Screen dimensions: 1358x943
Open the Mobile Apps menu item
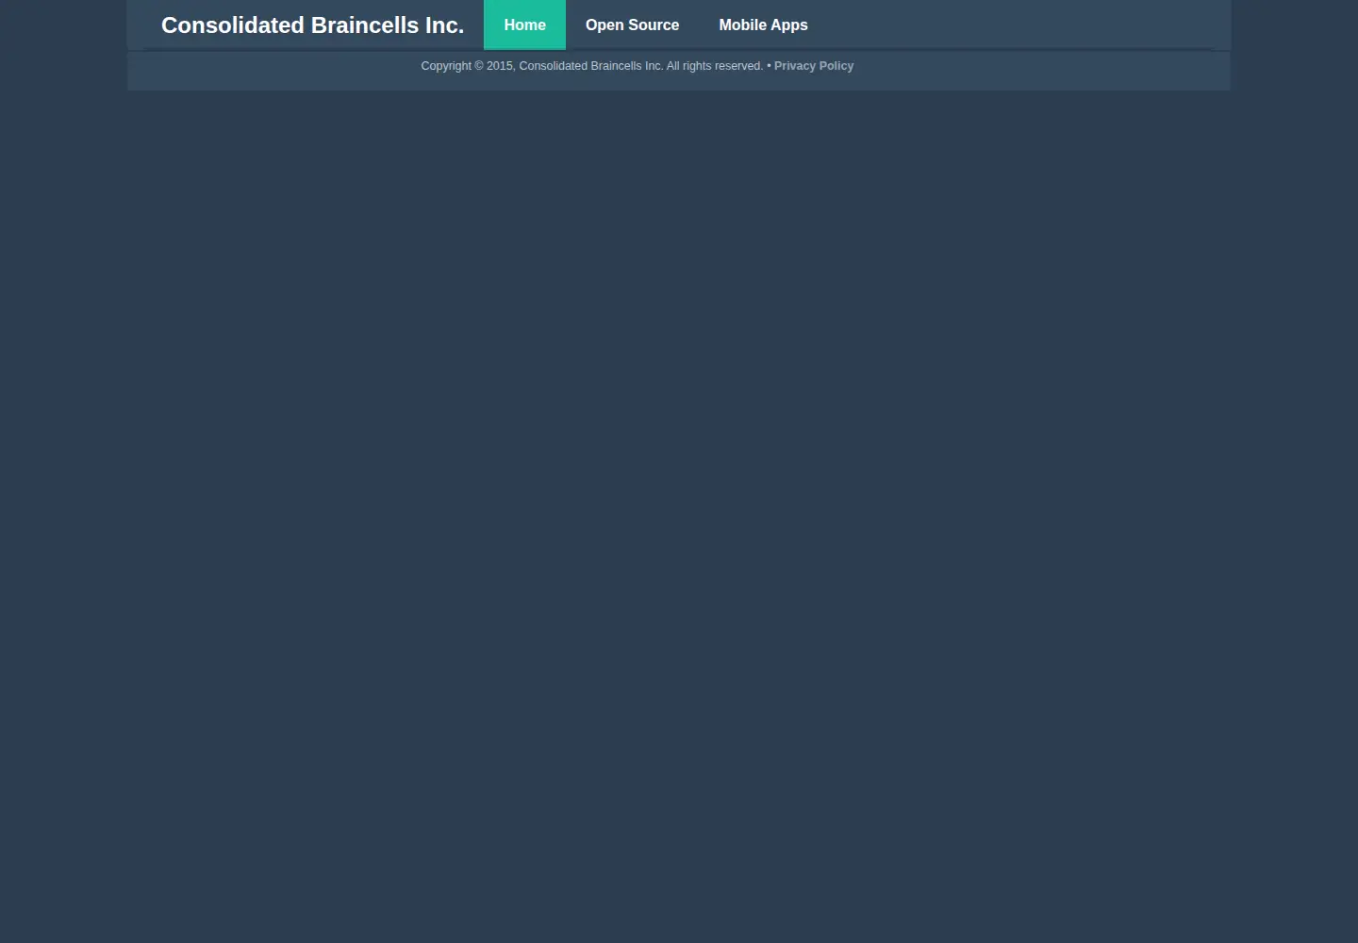[763, 25]
